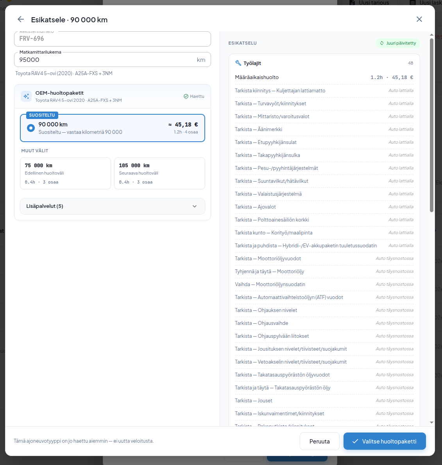442x465 pixels.
Task: Click the MUUT VÄLIT label
Action: click(35, 151)
